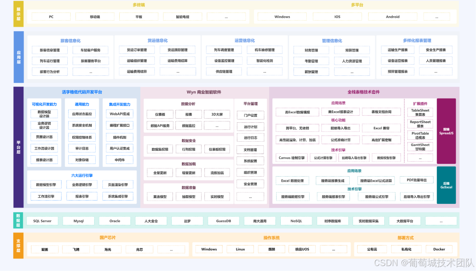Viewport: 476px width, 271px height.
Task: Click the '安全管理' box
Action: point(251,184)
